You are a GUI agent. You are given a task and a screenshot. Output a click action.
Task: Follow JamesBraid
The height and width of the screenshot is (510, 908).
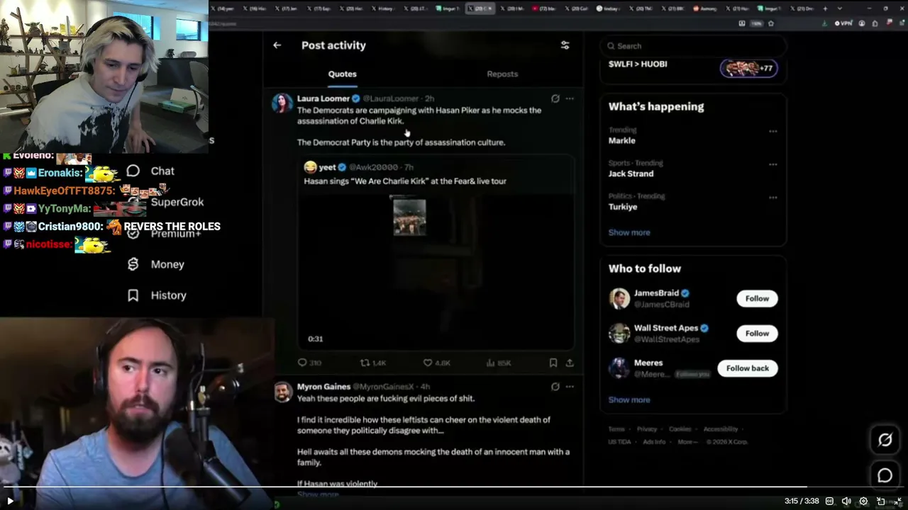click(757, 298)
